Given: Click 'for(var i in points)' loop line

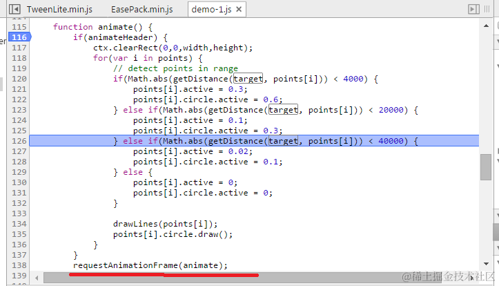Looking at the screenshot, I should pos(148,58).
